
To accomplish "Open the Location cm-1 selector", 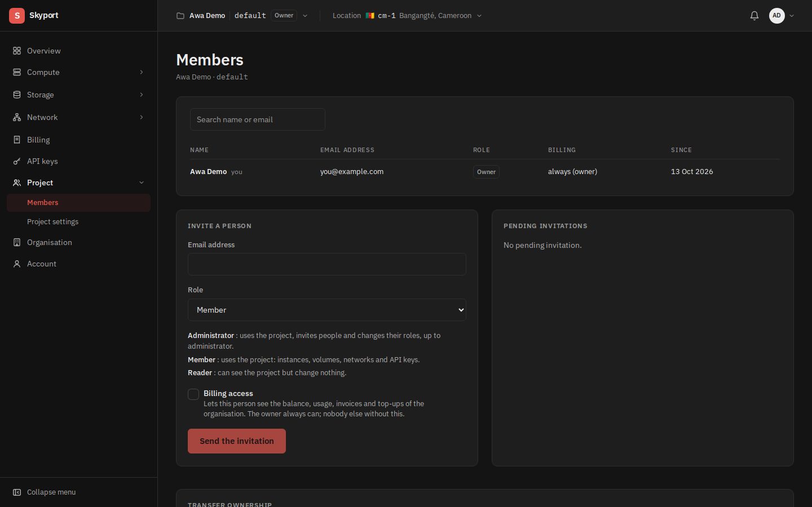I will coord(407,16).
